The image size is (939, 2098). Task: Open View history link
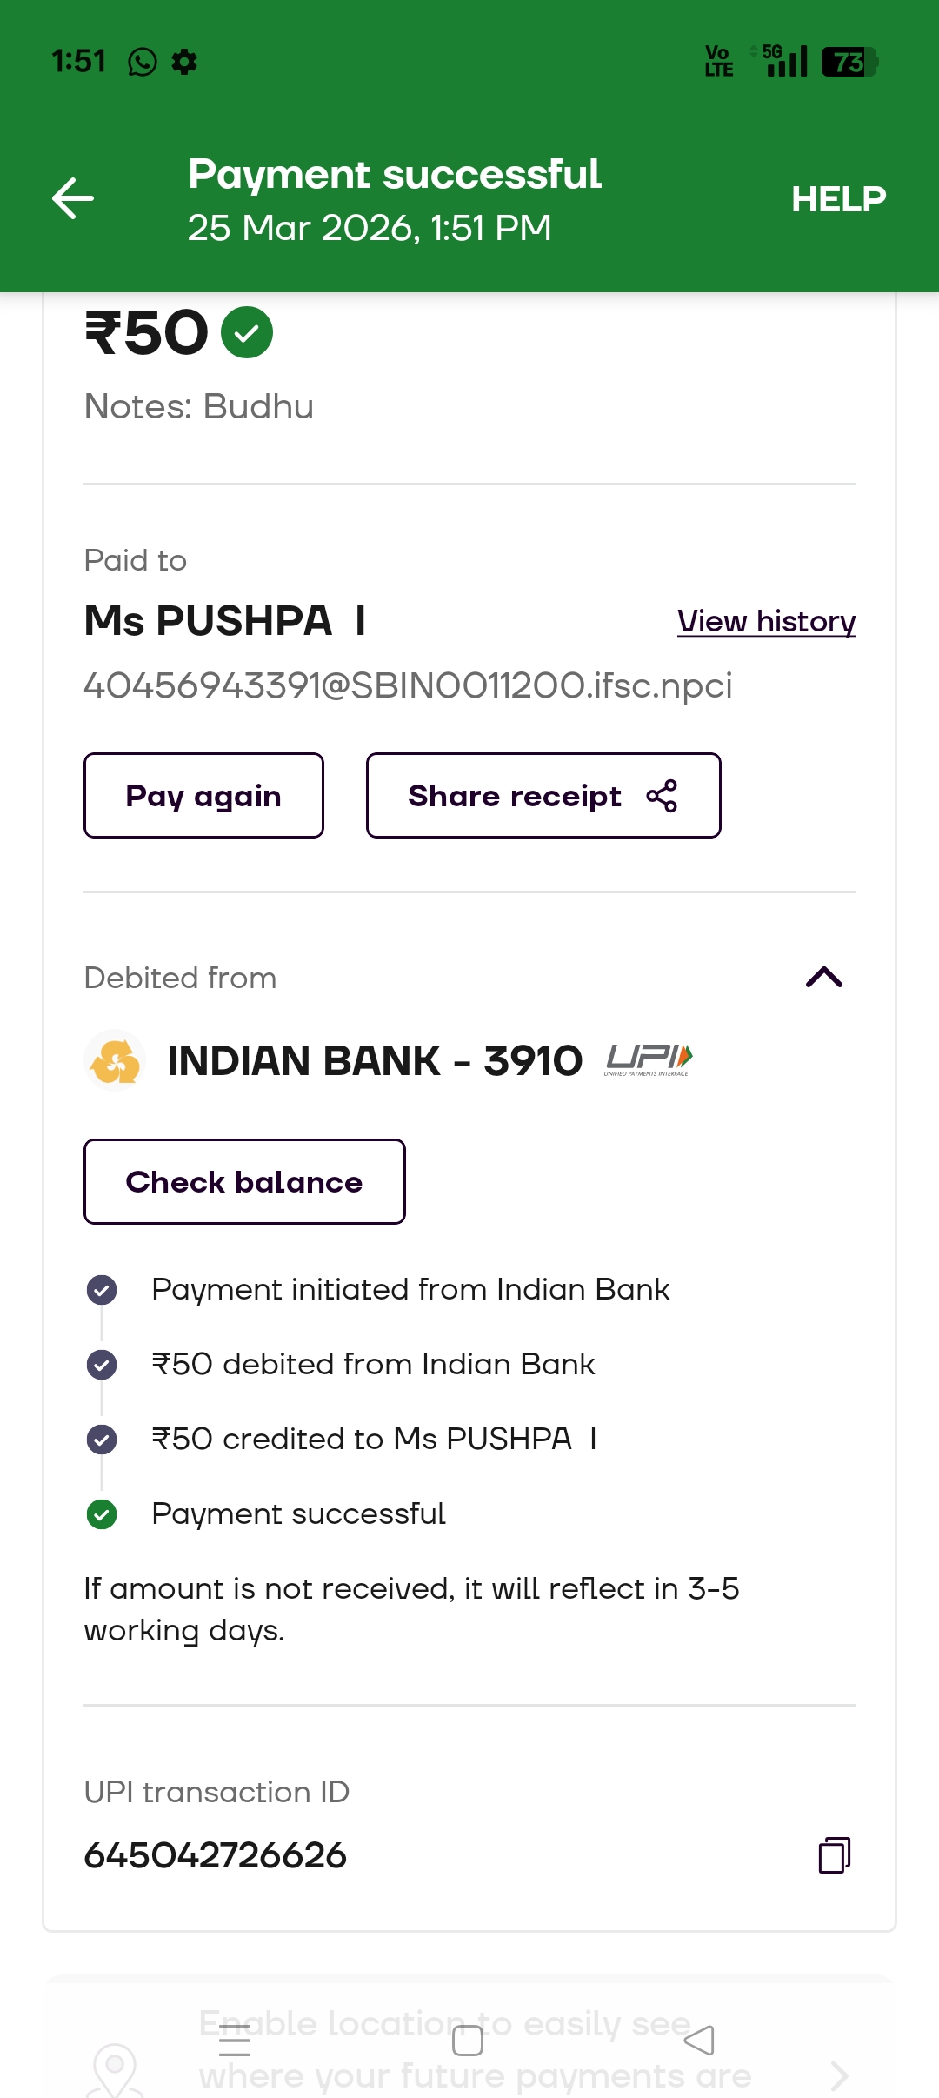click(766, 622)
